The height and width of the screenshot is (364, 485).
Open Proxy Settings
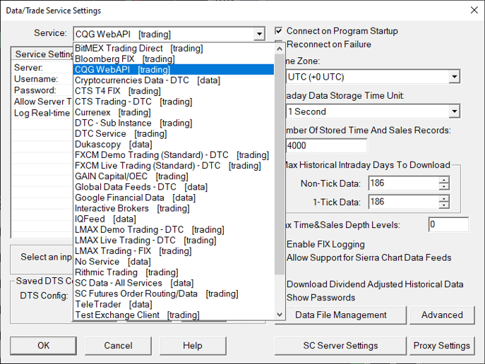(x=442, y=346)
